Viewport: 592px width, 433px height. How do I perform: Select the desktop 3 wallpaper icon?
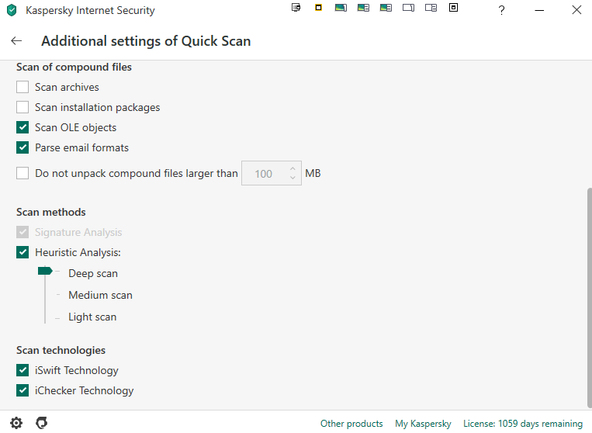pyautogui.click(x=386, y=8)
